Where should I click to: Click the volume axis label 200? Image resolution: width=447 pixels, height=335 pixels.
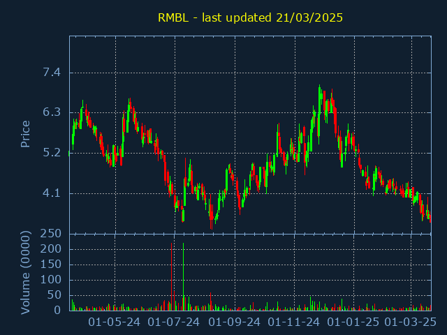click(51, 249)
